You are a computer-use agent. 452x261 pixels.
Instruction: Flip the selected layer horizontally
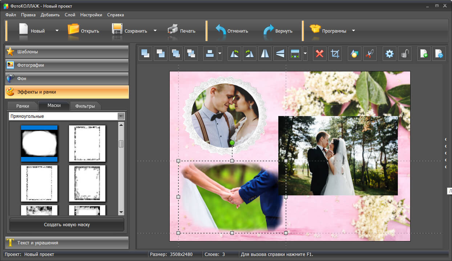tap(265, 54)
